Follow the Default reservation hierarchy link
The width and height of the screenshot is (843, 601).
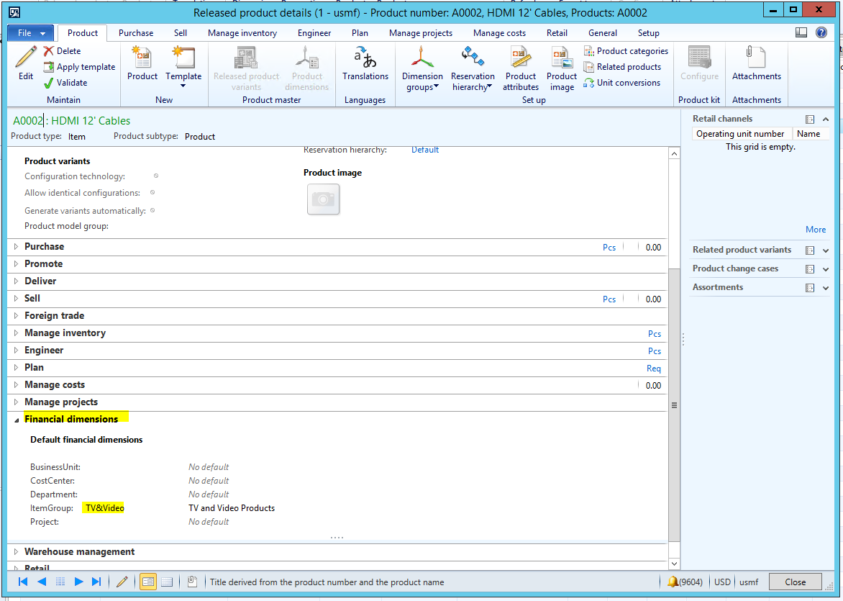tap(425, 150)
